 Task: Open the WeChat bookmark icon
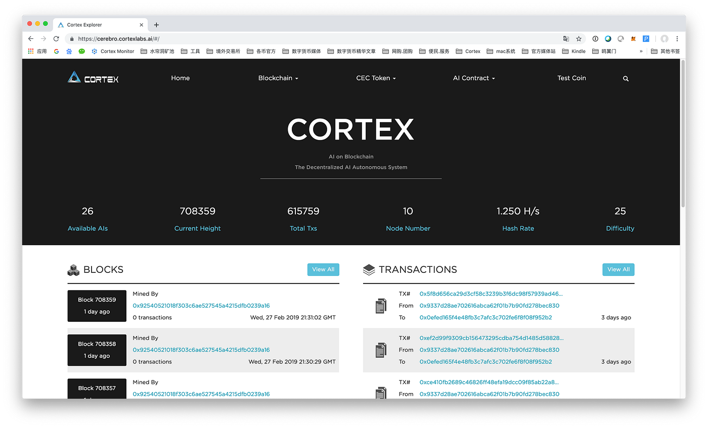pyautogui.click(x=82, y=51)
